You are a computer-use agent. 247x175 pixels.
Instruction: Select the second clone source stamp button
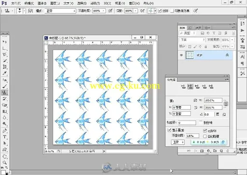(190, 87)
